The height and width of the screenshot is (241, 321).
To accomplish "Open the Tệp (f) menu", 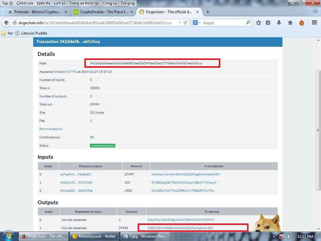I will [x=7, y=3].
